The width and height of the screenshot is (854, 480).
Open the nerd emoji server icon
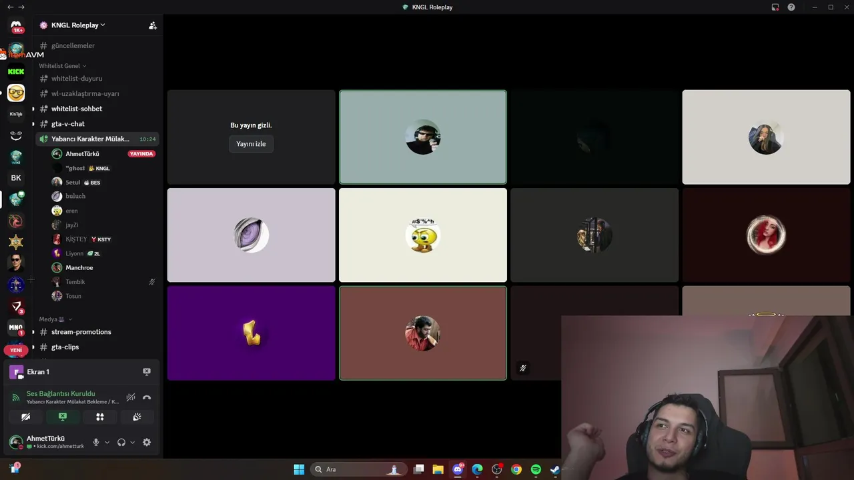(x=16, y=93)
